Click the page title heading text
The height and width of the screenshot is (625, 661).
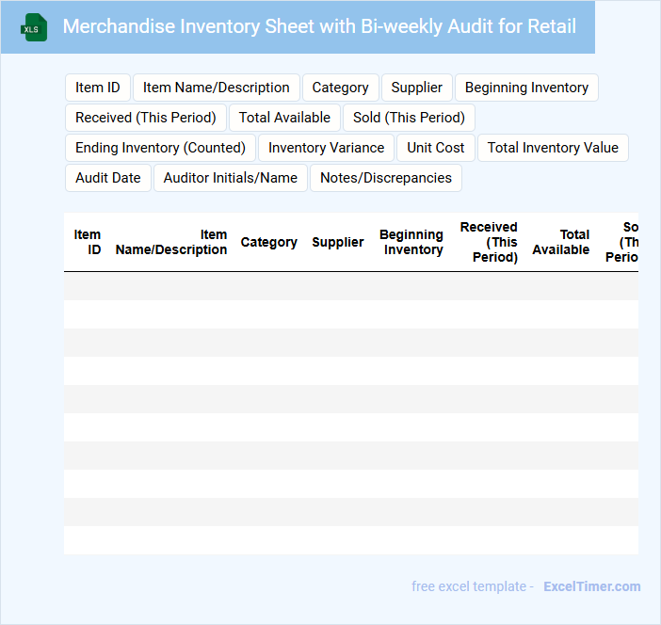(x=319, y=26)
